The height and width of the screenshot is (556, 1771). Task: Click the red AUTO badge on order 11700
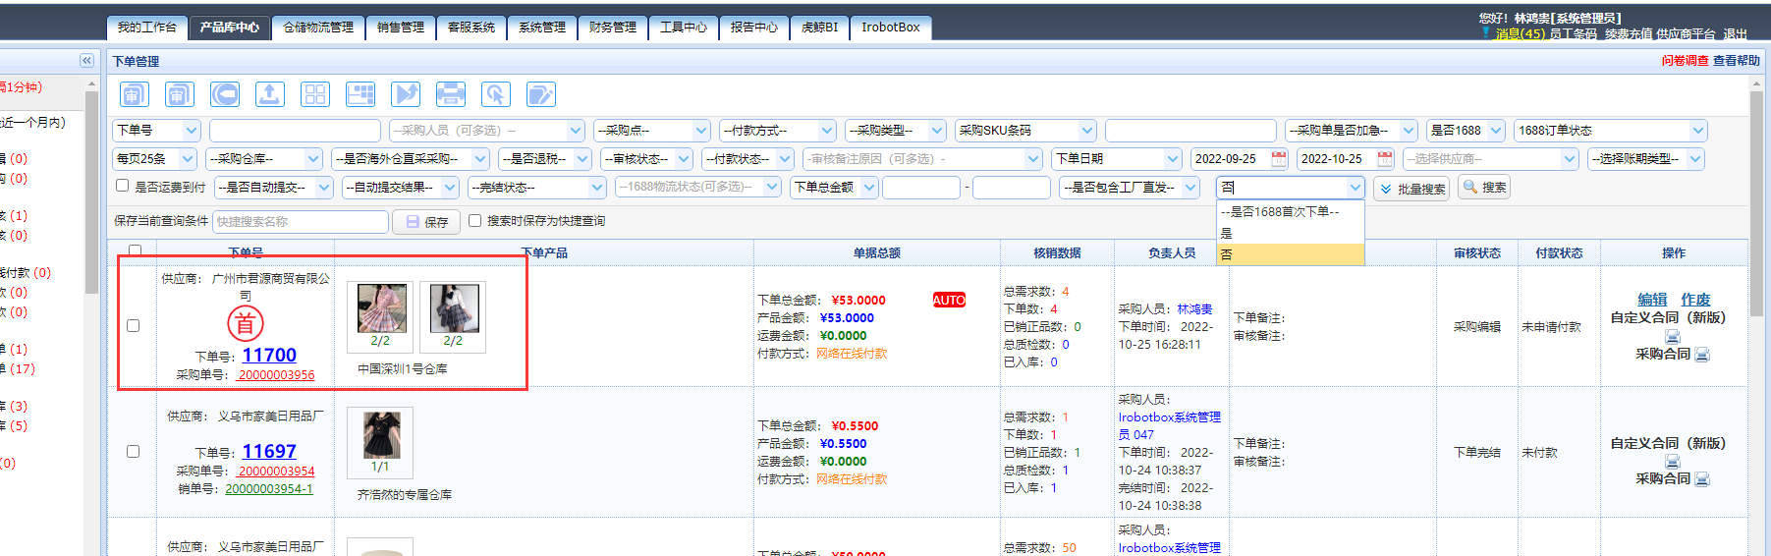click(949, 301)
